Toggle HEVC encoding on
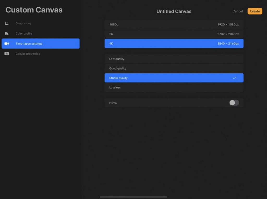 pyautogui.click(x=234, y=103)
